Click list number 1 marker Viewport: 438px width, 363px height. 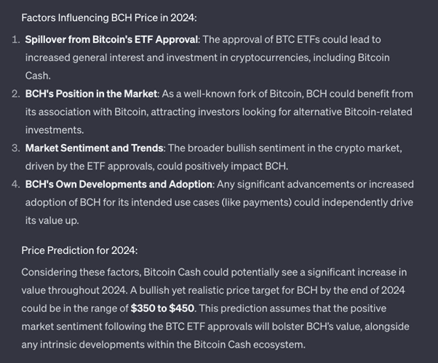click(x=15, y=39)
